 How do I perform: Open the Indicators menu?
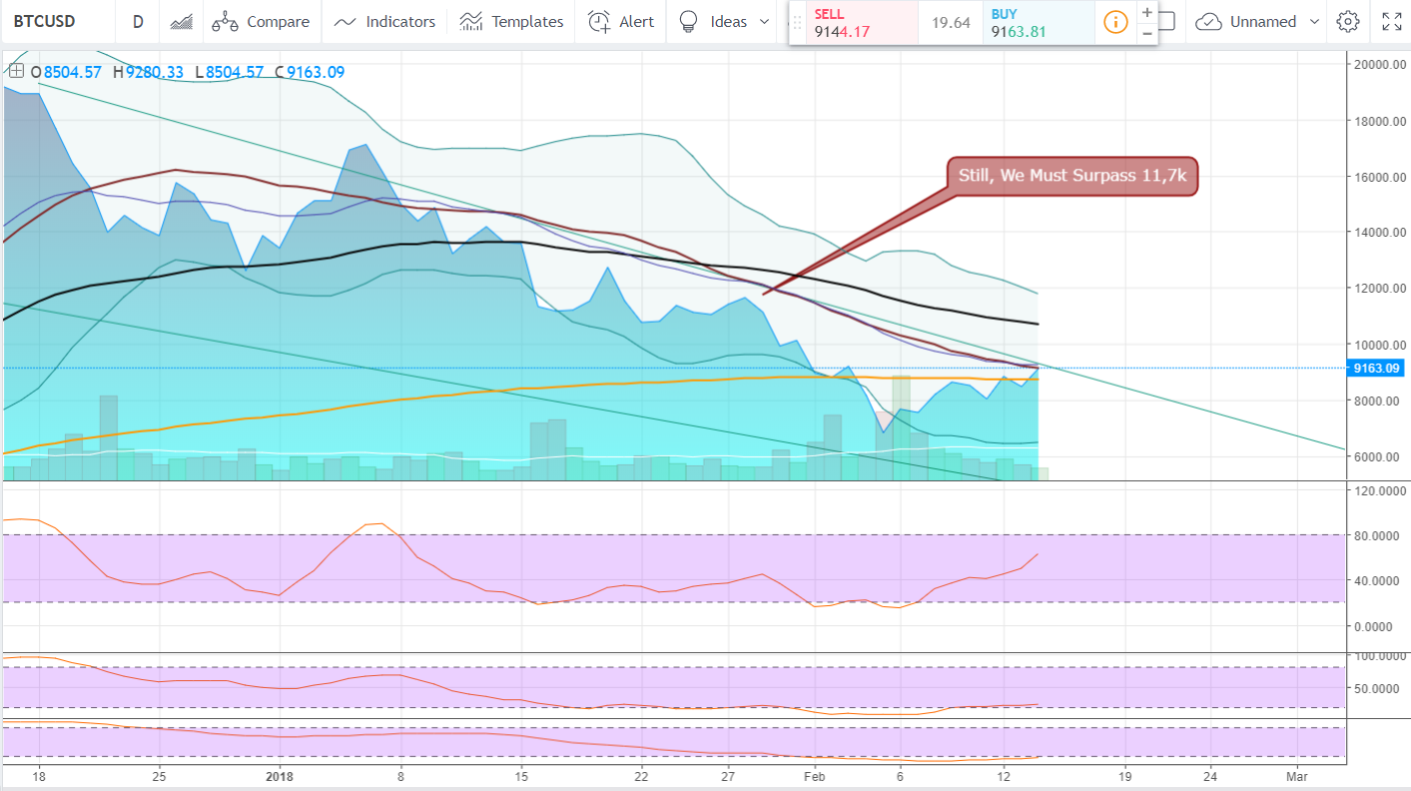(384, 21)
